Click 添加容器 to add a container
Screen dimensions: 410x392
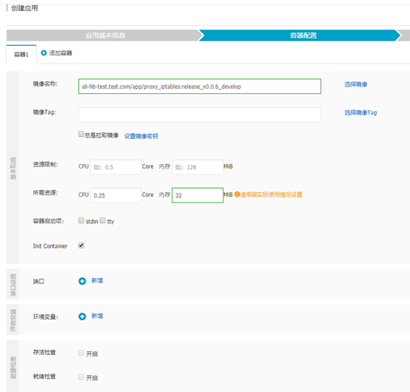tap(61, 53)
